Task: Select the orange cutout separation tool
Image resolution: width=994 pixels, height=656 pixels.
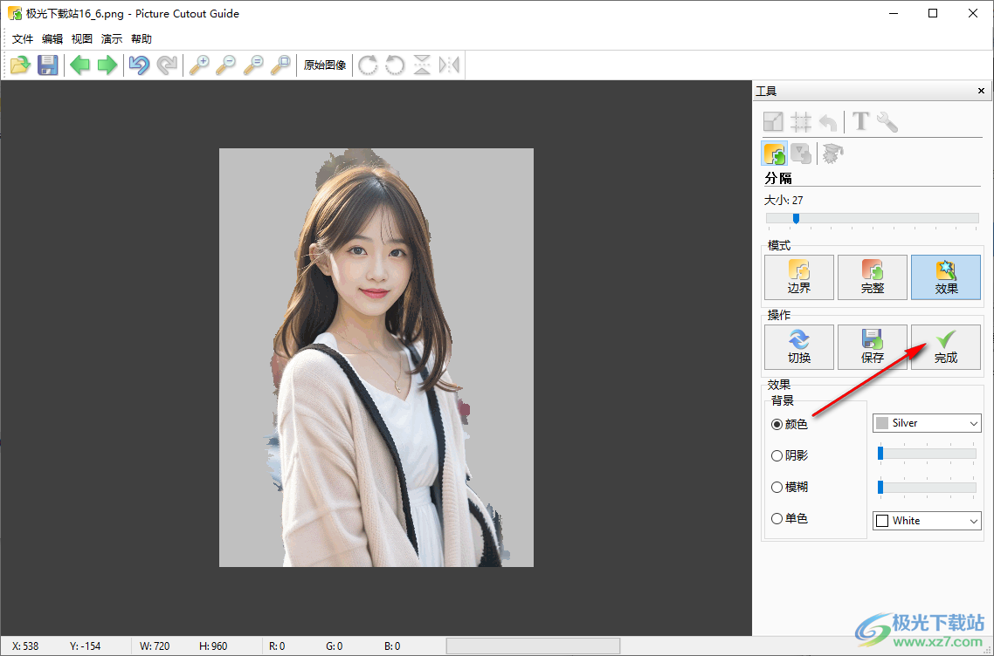Action: pos(774,153)
